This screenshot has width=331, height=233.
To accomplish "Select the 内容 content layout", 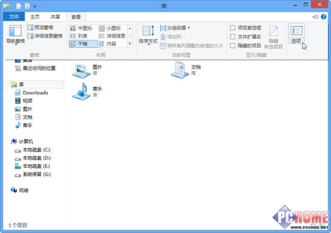I will pyautogui.click(x=108, y=44).
